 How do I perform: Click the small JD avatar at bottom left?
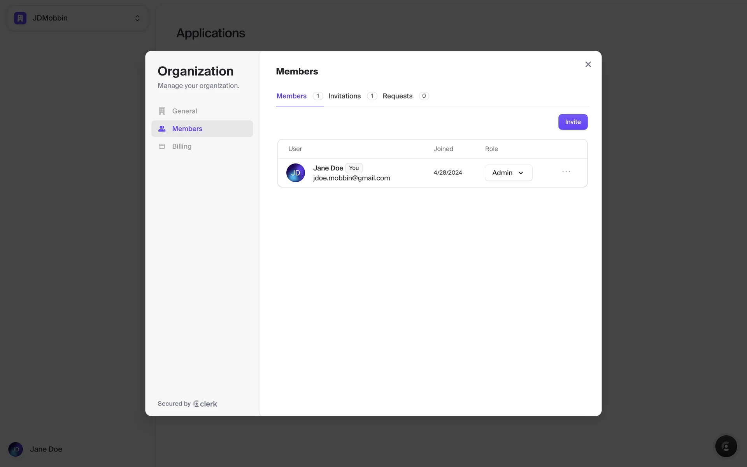click(16, 449)
